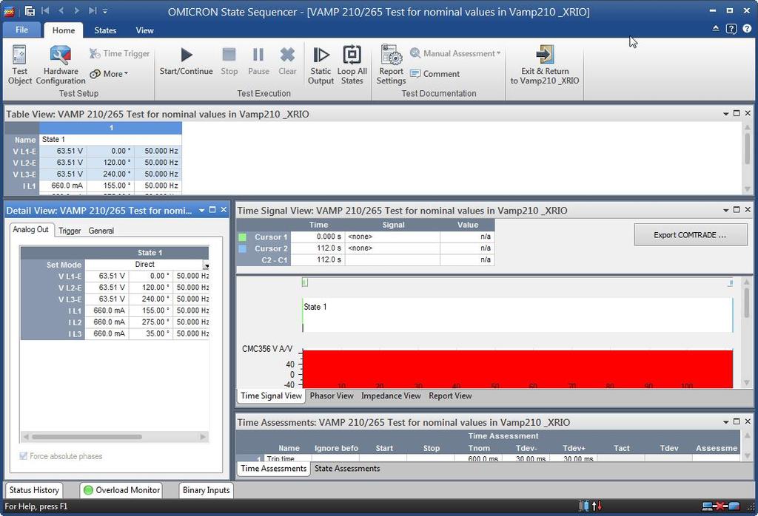Click Export COMTRADE button
758x516 pixels.
point(691,235)
